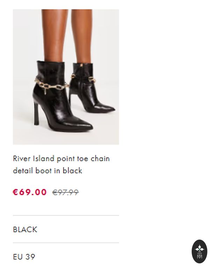
Task: Click the white diamond cluster inside the oval badge
Action: pyautogui.click(x=199, y=249)
